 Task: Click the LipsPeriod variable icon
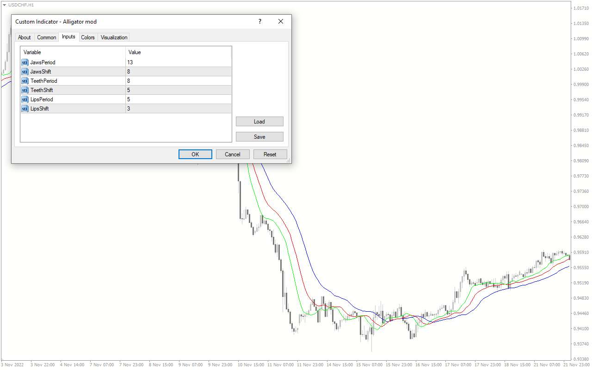(x=25, y=99)
